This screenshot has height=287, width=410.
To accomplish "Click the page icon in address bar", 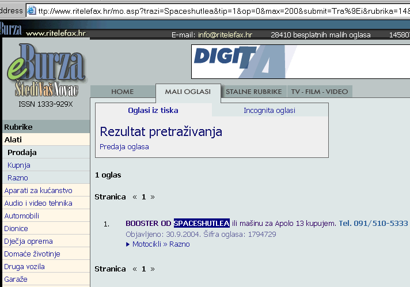I will point(32,11).
